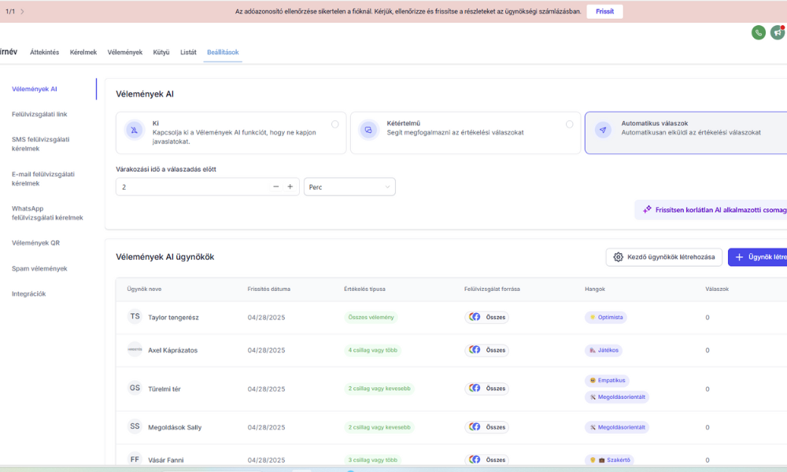
Task: Click the Ki option's disabled AI icon
Action: [x=135, y=130]
